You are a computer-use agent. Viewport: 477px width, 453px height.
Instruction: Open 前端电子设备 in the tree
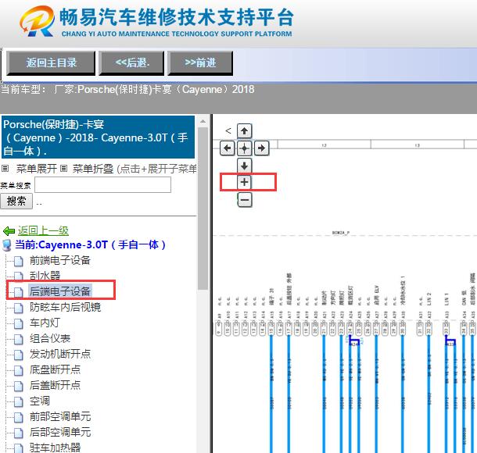tap(60, 260)
